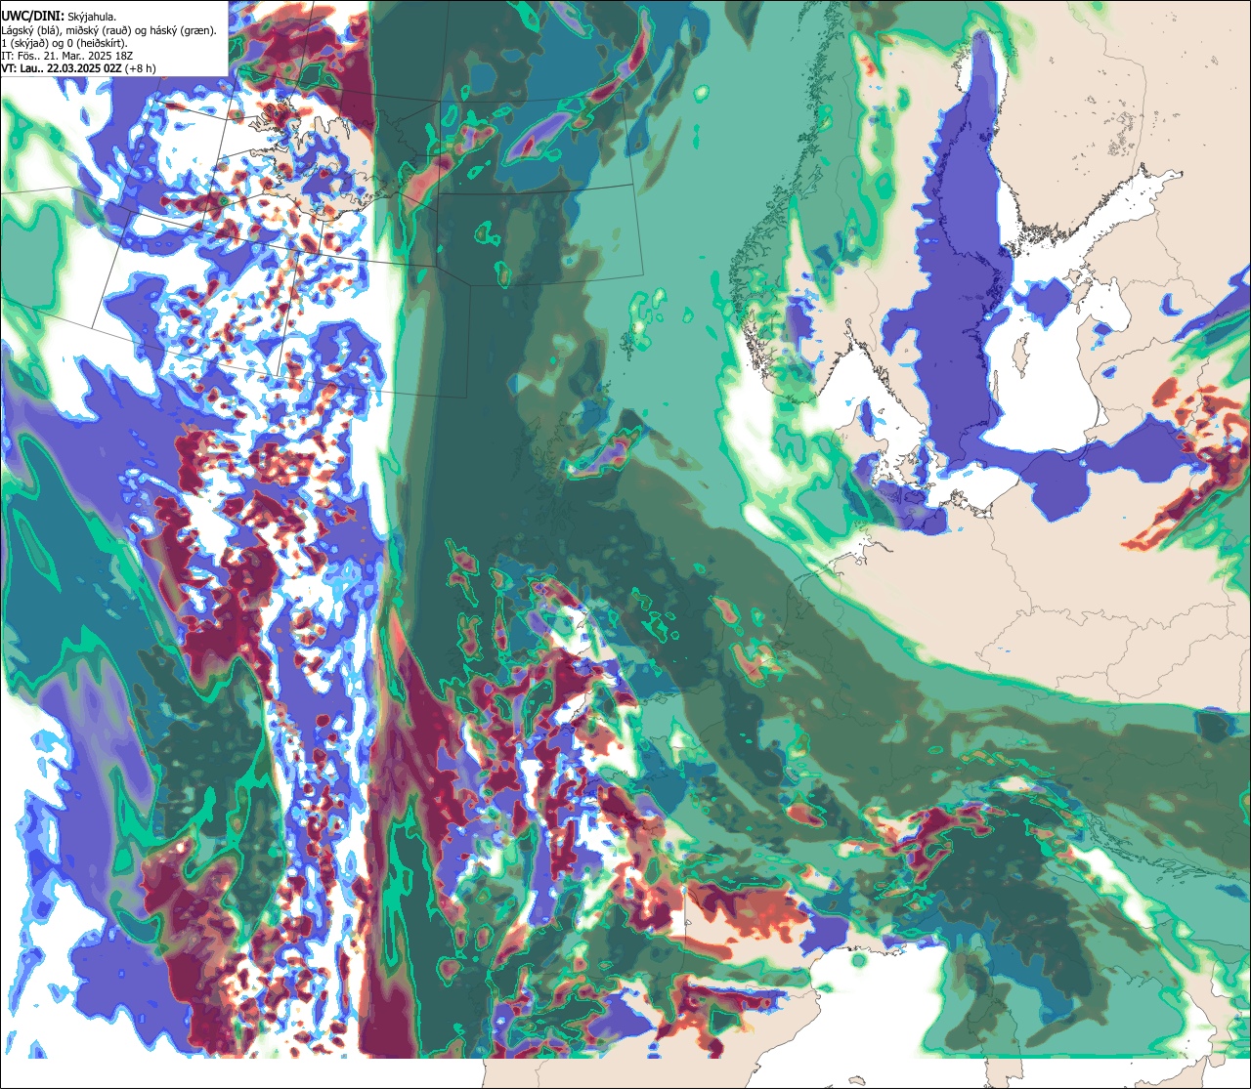The image size is (1251, 1089).
Task: Click the 'UWC/DINI: Skýjahula.' title line
Action: [x=59, y=16]
